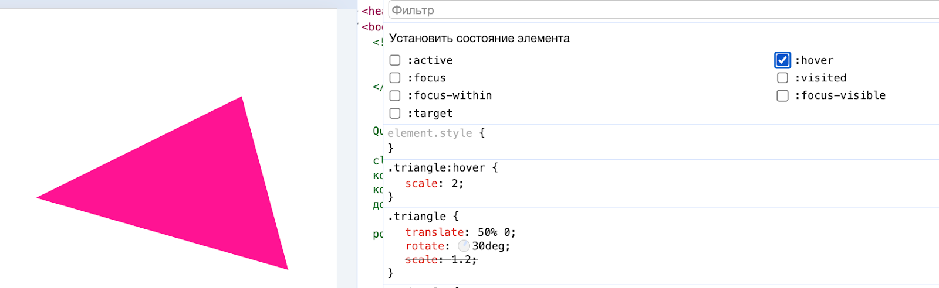This screenshot has height=288, width=939.
Task: Select the .triangle:hover rule selector
Action: point(436,168)
